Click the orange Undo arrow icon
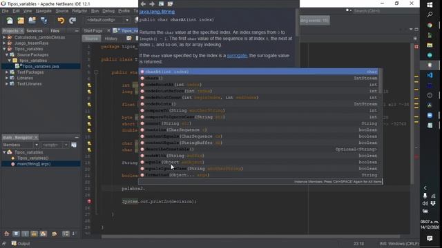This screenshot has height=248, width=442. (x=61, y=20)
